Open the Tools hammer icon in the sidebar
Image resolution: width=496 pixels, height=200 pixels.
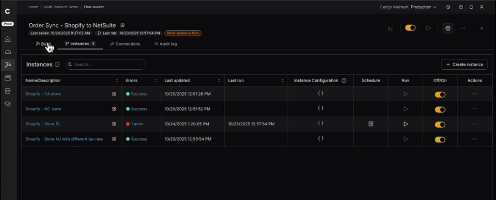[x=8, y=65]
